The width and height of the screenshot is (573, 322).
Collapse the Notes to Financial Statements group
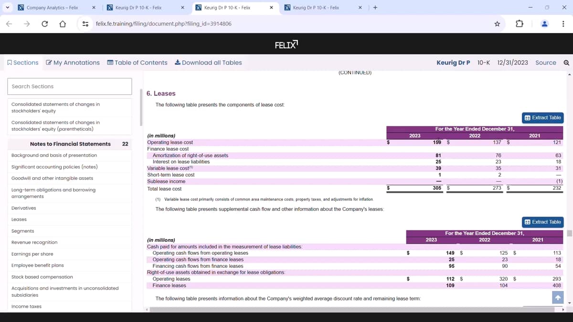click(70, 144)
